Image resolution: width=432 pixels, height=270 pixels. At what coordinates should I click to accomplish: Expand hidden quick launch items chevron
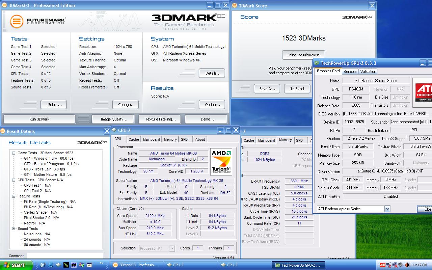tap(102, 263)
